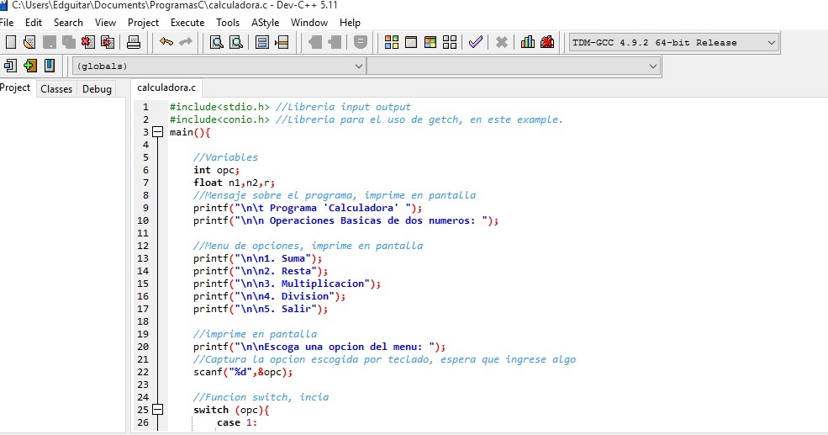Click the Delete Profiling Information icon
Image resolution: width=828 pixels, height=435 pixels.
point(547,42)
